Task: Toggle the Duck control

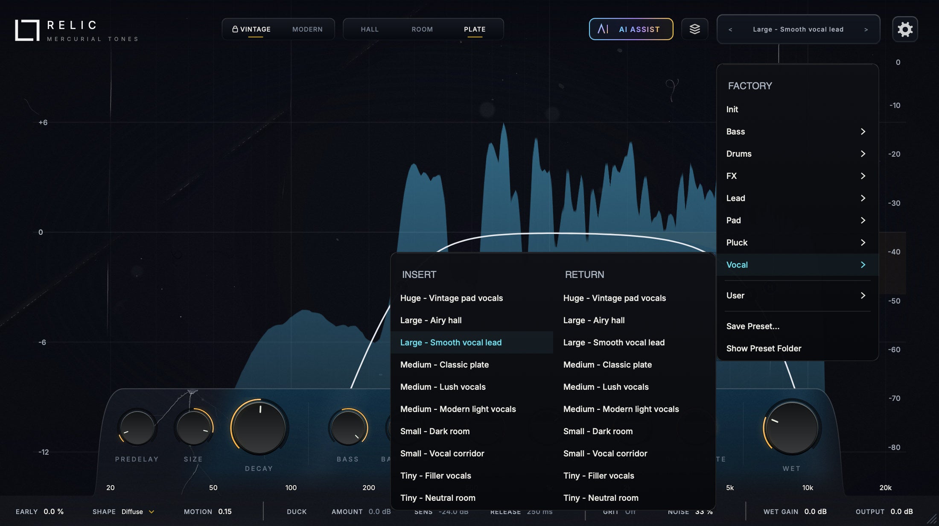Action: tap(297, 511)
